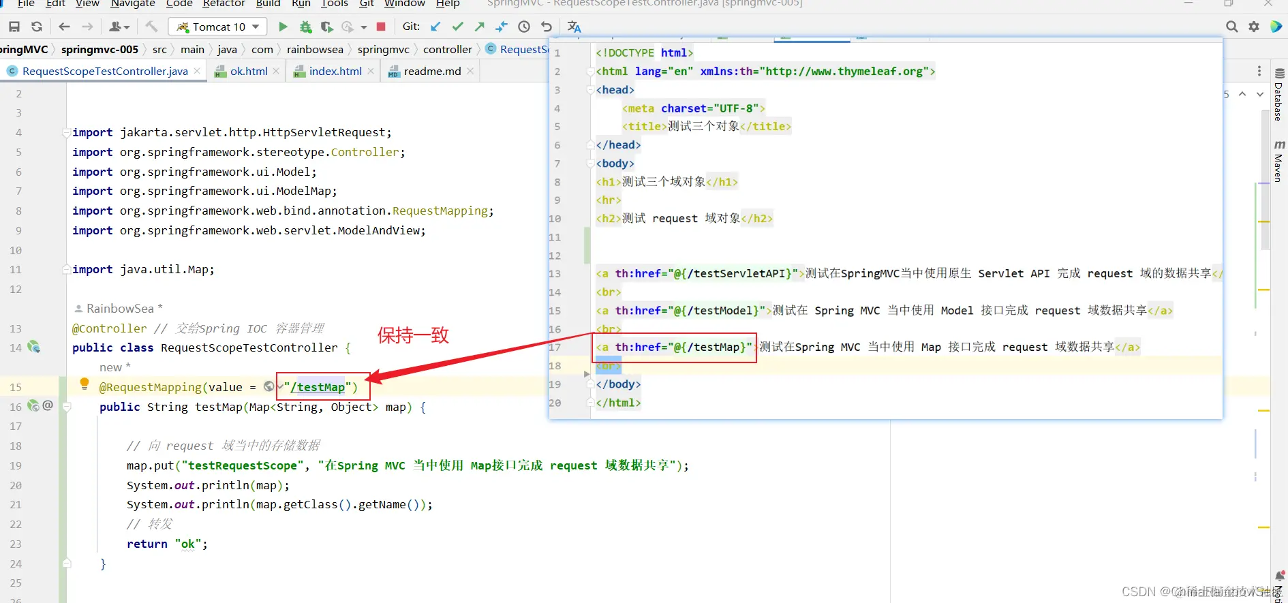Click the Git Push green arrow icon

(480, 27)
